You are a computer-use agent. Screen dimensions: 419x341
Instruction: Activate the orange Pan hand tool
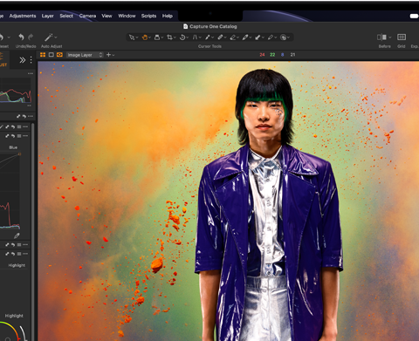[x=145, y=38]
